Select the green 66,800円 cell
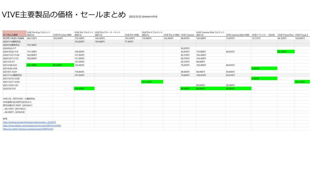This screenshot has width=312, height=175. click(x=188, y=89)
